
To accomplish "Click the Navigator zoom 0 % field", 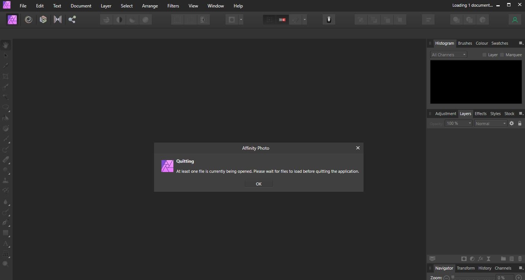I will tap(505, 277).
